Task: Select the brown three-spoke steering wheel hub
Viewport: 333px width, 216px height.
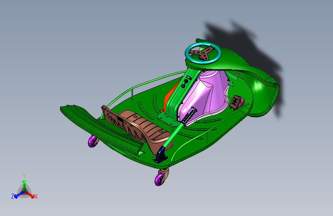Action: [202, 53]
